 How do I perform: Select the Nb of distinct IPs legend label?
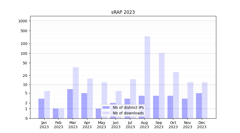coord(128,107)
